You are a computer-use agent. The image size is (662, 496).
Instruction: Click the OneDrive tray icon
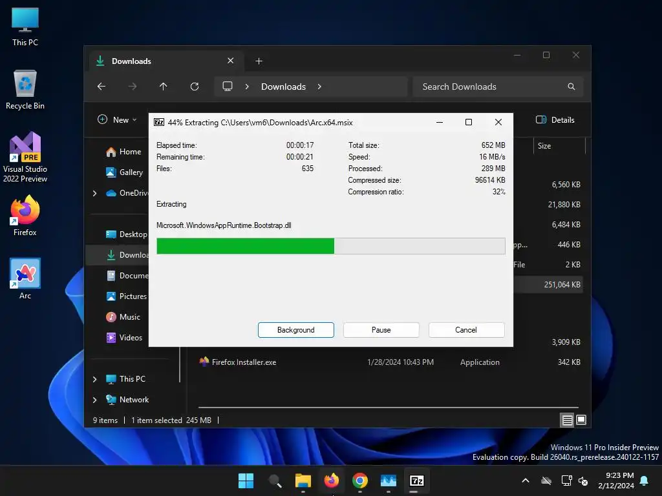coord(546,480)
